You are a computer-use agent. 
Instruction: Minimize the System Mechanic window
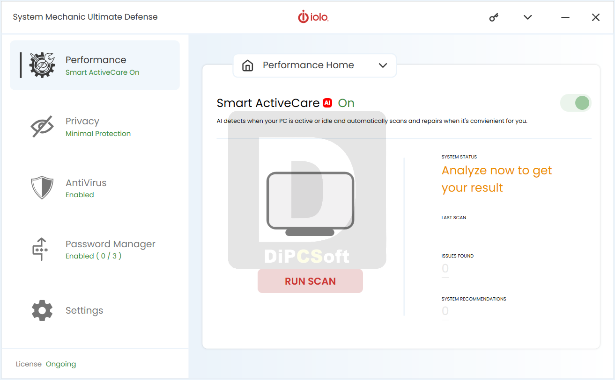[x=565, y=17]
